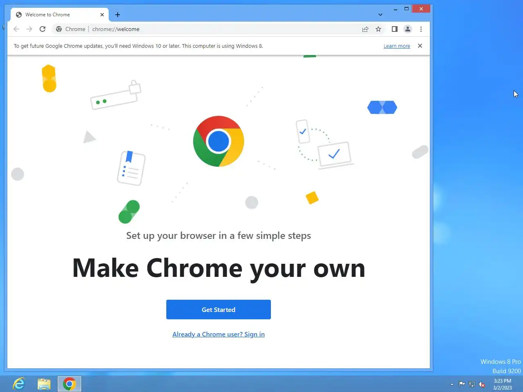This screenshot has width=523, height=392.
Task: Open the share this page icon
Action: tap(365, 29)
